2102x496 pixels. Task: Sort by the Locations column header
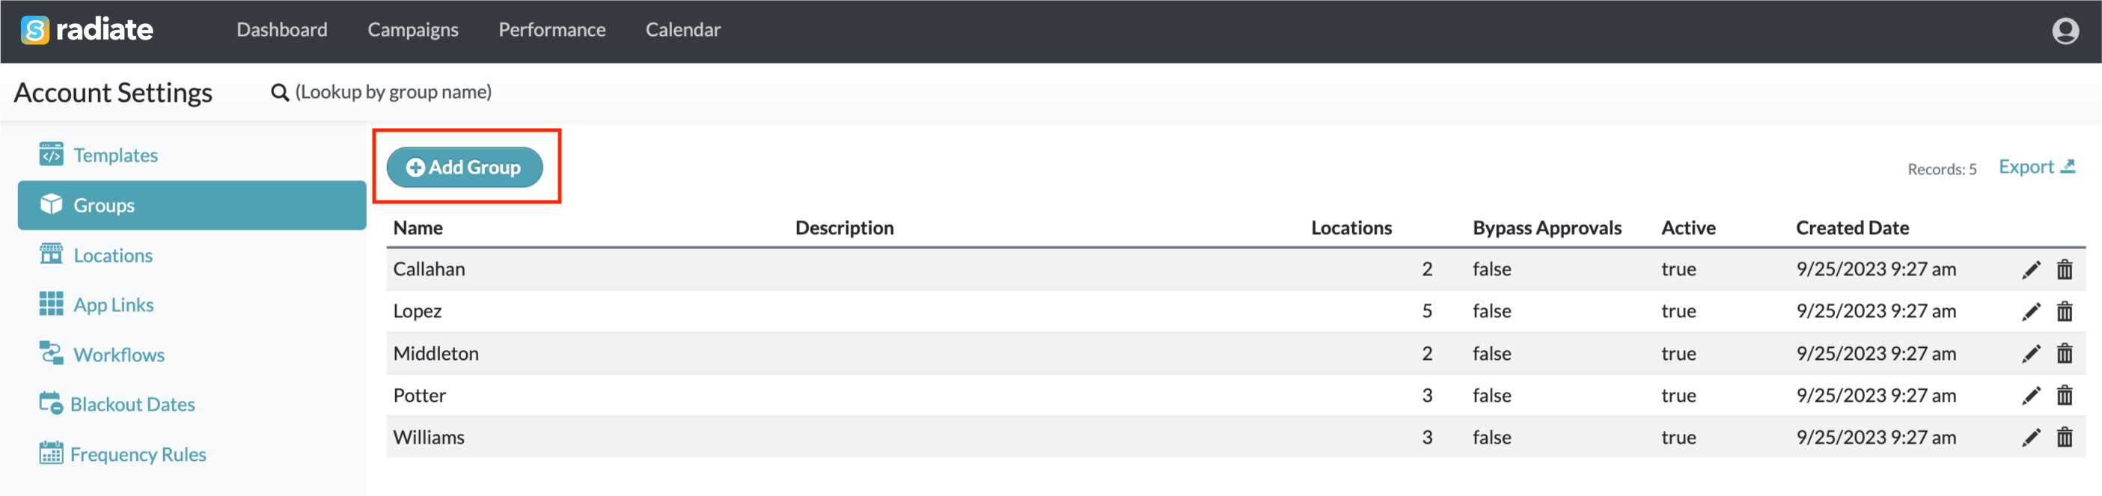(1351, 227)
